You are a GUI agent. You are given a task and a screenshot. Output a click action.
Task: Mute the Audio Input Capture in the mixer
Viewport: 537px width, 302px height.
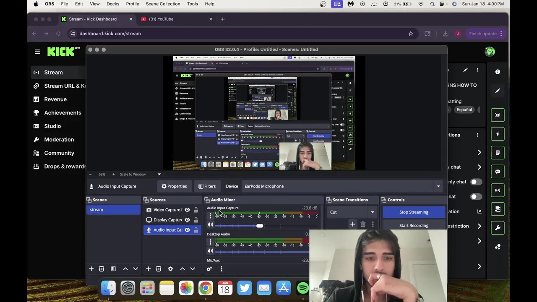pyautogui.click(x=210, y=225)
